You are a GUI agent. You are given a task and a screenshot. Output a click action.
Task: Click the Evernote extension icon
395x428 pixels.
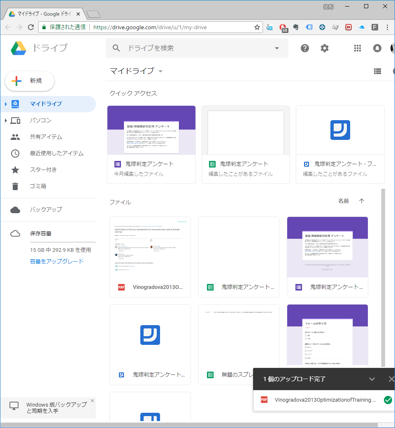(296, 27)
